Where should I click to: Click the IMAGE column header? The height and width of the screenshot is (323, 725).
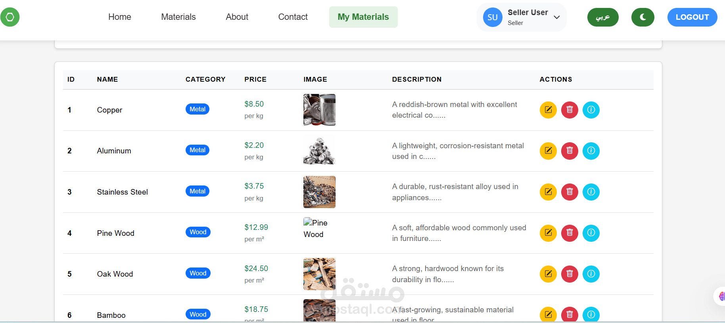pos(315,79)
